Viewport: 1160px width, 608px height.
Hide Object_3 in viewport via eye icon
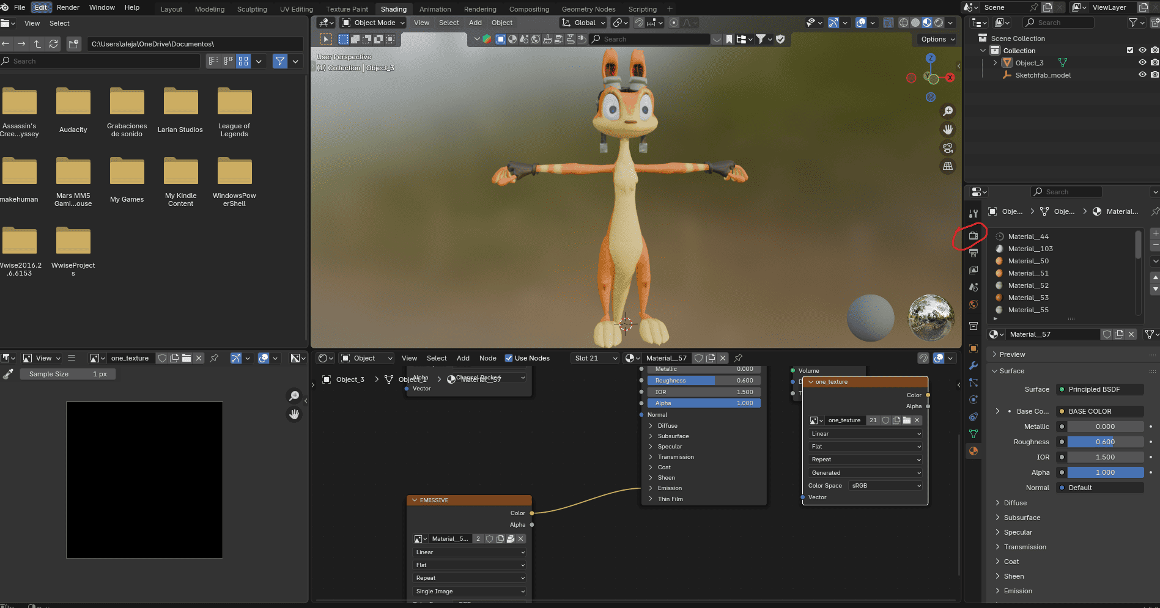click(x=1142, y=62)
